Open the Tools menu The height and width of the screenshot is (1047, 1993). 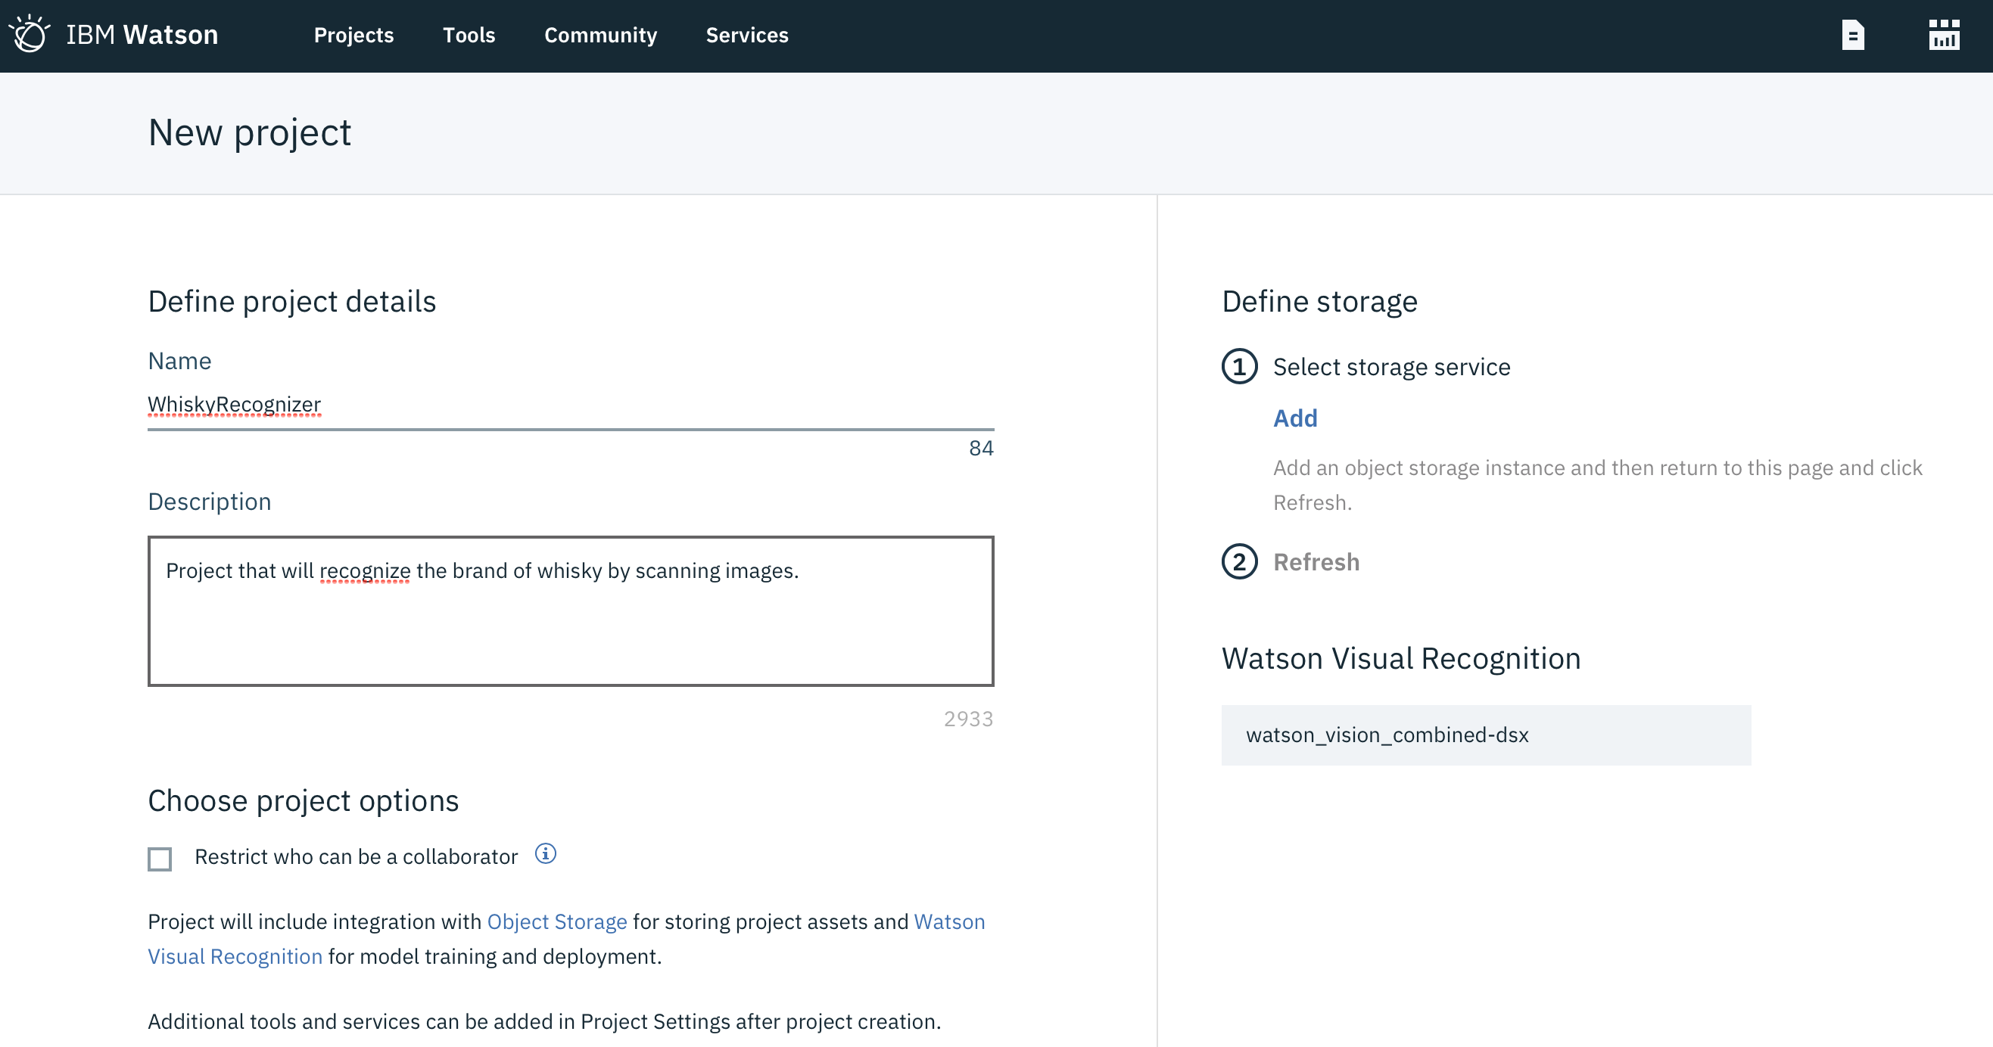[x=469, y=35]
